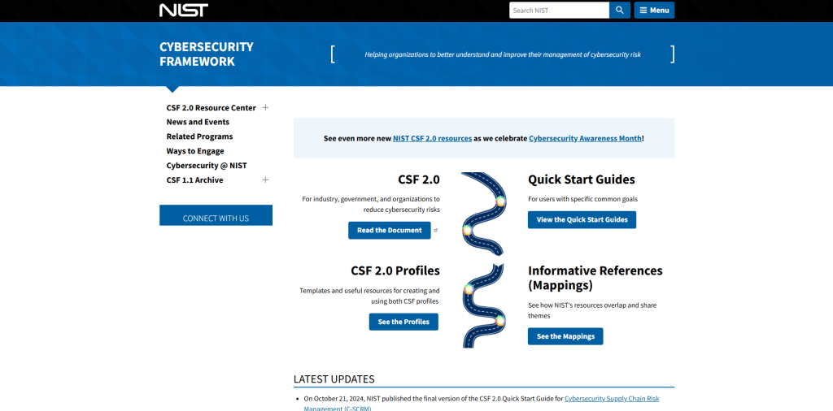Viewport: 833px width, 411px height.
Task: Open Cybersecurity Supply Chain Risk Management link
Action: pos(612,398)
